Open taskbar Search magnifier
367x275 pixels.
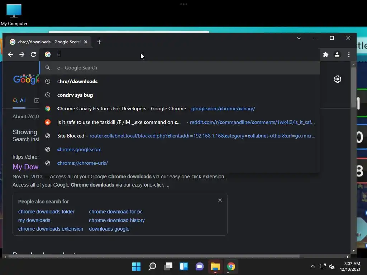click(x=152, y=266)
